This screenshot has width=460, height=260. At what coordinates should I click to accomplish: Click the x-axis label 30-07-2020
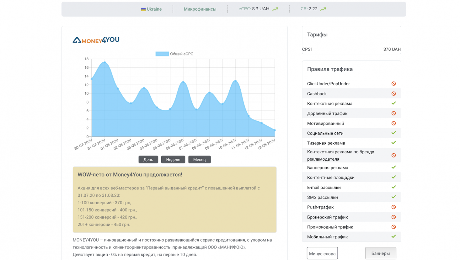tap(83, 144)
